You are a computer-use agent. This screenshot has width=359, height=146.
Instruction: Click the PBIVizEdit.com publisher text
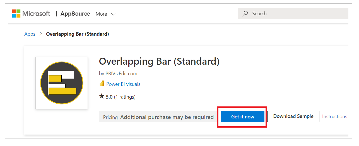click(x=121, y=74)
